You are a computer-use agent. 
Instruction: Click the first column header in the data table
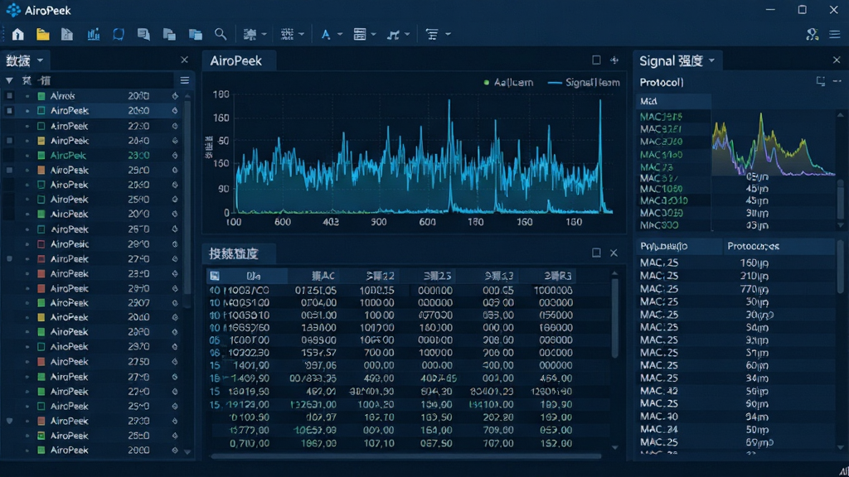[x=254, y=276]
